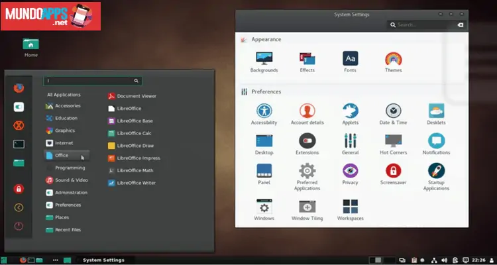
Task: Open Extensions settings
Action: point(307,144)
